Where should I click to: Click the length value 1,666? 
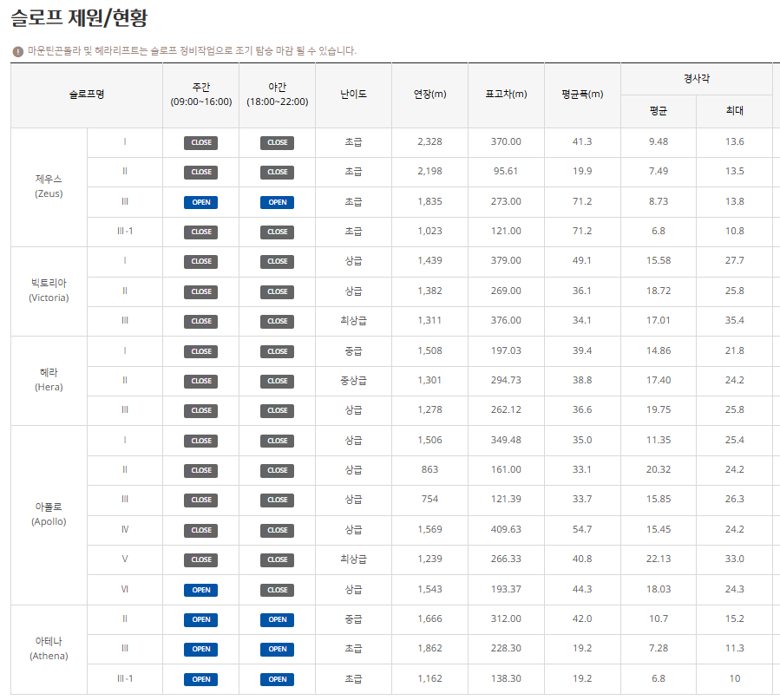[429, 619]
